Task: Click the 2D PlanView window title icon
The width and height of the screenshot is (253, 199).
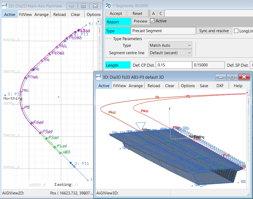Action: [5, 6]
